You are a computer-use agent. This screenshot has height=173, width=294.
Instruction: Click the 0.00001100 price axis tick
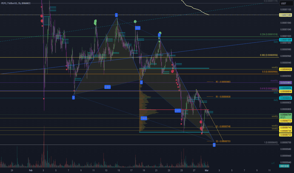[286, 9]
